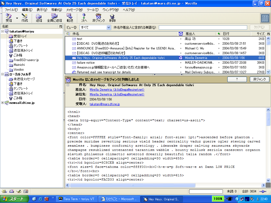
Task: Click 非ジャンク button in the junk bar
Action: 259,79
